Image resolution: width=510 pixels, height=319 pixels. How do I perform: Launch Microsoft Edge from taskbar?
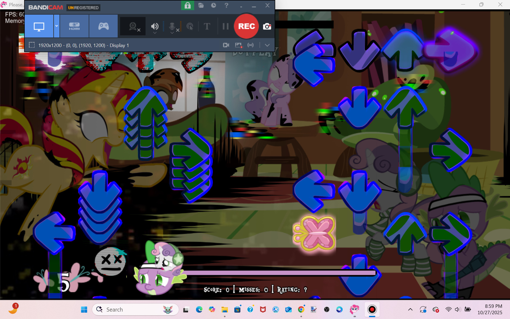[199, 309]
